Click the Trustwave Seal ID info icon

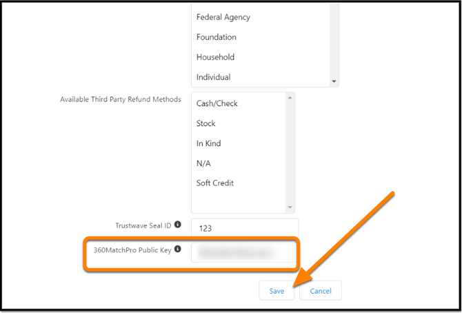click(x=178, y=225)
